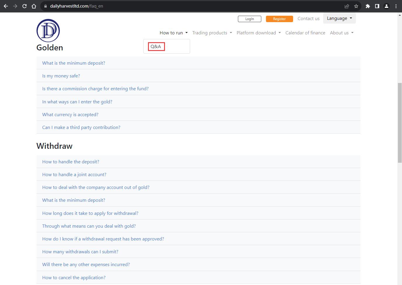Click the Golden logo image
The height and width of the screenshot is (285, 402).
(48, 30)
